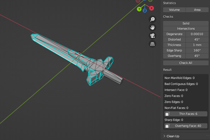This screenshot has width=210, height=140.
Task: Click the Area statistics button
Action: 197,10
